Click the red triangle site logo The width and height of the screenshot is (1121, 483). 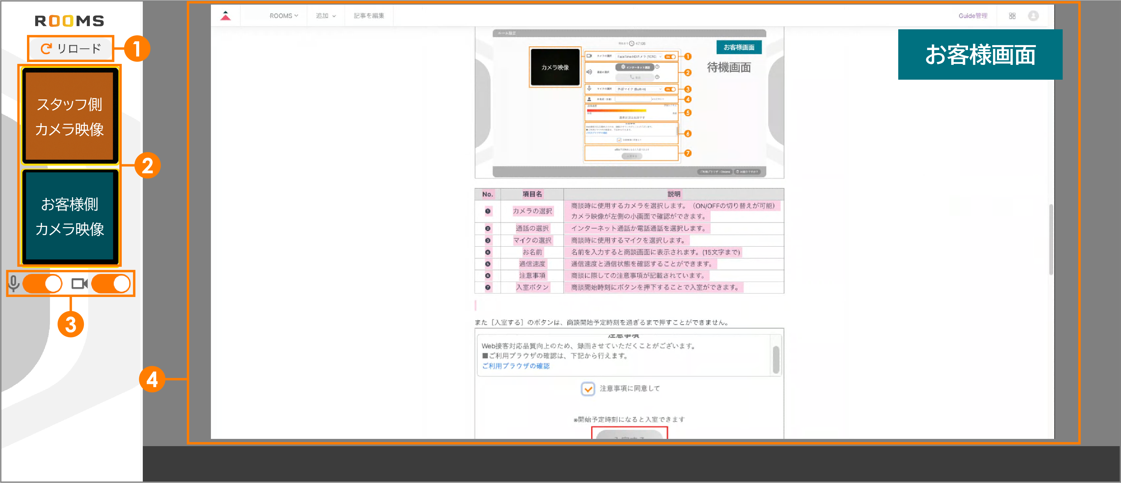225,16
